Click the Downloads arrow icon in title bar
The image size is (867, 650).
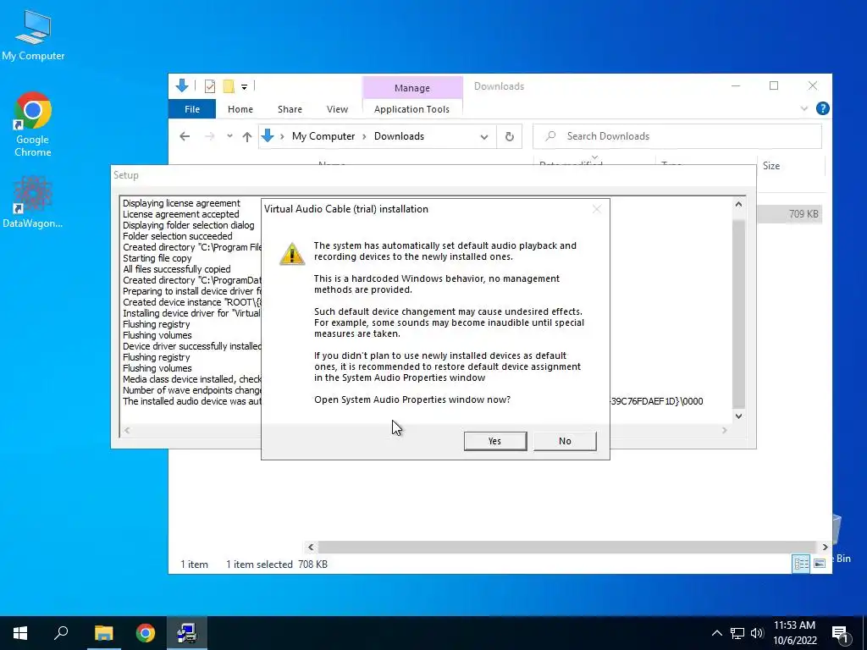click(182, 85)
